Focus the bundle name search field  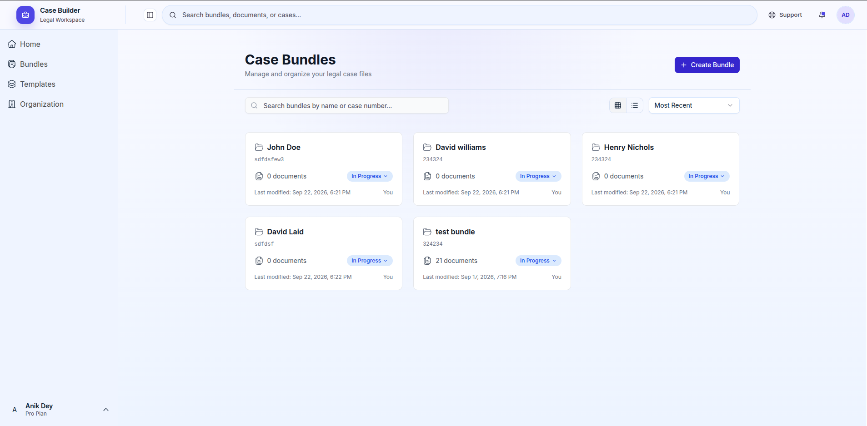pyautogui.click(x=347, y=105)
